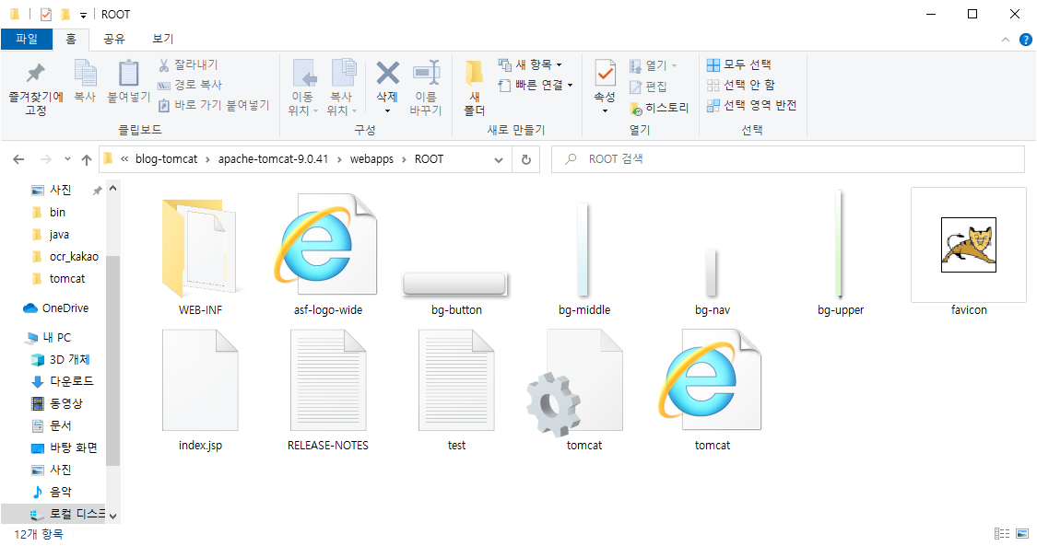Click 선택 안 함 select none
Screen dimensions: 1037x546
tap(741, 85)
